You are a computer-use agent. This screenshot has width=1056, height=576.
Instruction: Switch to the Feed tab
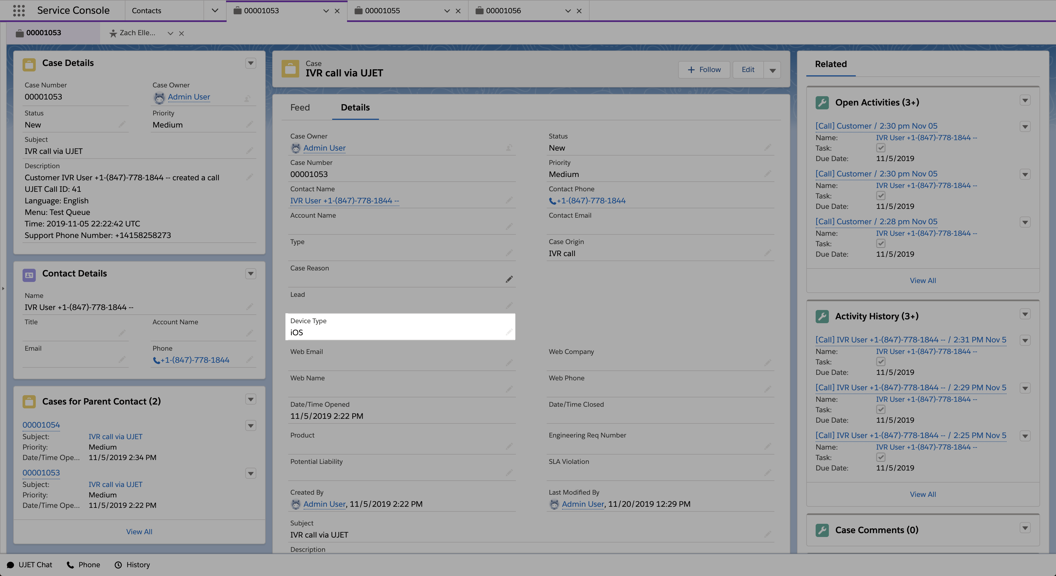tap(300, 107)
